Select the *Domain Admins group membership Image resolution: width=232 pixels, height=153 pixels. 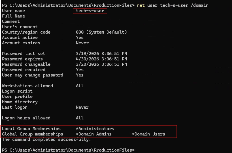pos(94,134)
